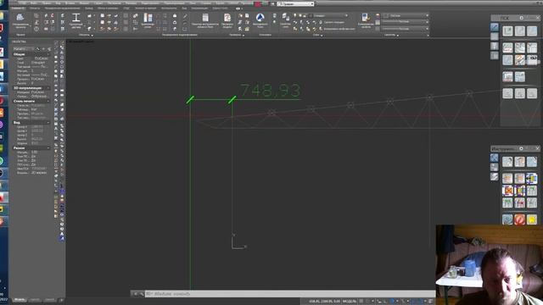Click the color square in ПоСлою dropdown

point(386,15)
